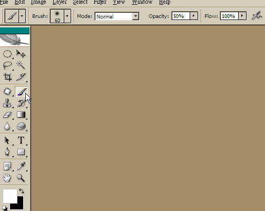Select the Eyedropper tool
The image size is (265, 211).
21,166
